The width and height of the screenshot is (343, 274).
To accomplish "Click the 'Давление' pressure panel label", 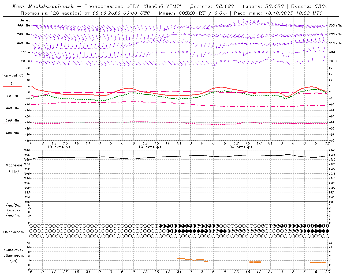I will (x=14, y=165).
